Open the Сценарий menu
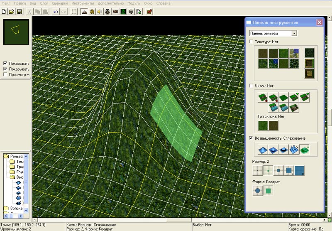This screenshot has width=332, height=231. [60, 3]
